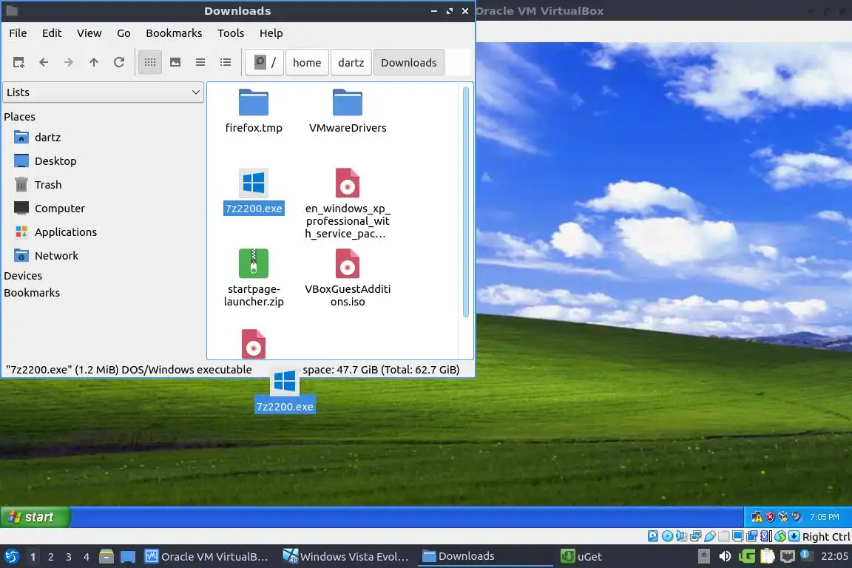Open the Bookmarks menu
Screen dimensions: 852x568
click(174, 33)
